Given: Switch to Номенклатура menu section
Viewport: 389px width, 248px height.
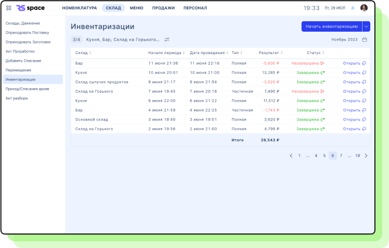Looking at the screenshot, I should click(79, 8).
